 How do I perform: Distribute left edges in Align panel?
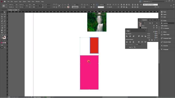click(139, 42)
